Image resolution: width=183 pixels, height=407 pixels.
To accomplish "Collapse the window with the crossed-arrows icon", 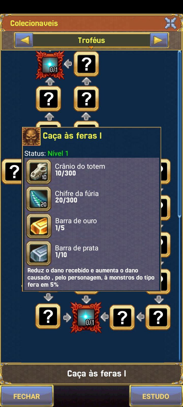I will [x=171, y=23].
